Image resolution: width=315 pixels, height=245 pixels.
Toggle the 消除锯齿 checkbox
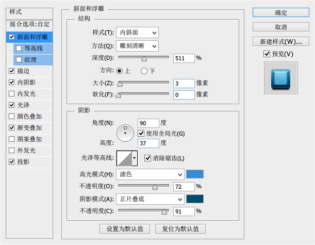tap(148, 158)
